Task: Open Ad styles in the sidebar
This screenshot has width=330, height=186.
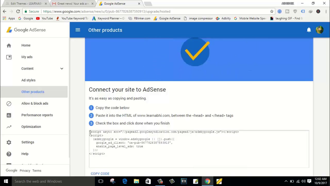Action: [x=28, y=80]
